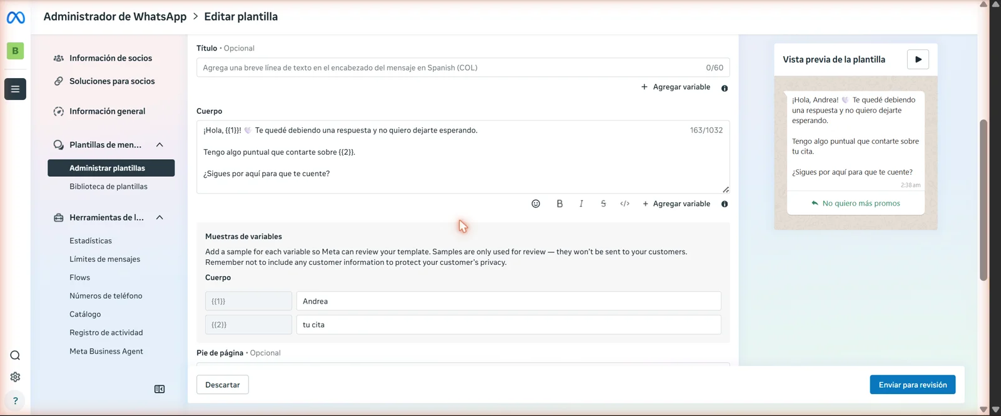This screenshot has height=416, width=1001.
Task: Open Números de teléfono
Action: pos(106,296)
